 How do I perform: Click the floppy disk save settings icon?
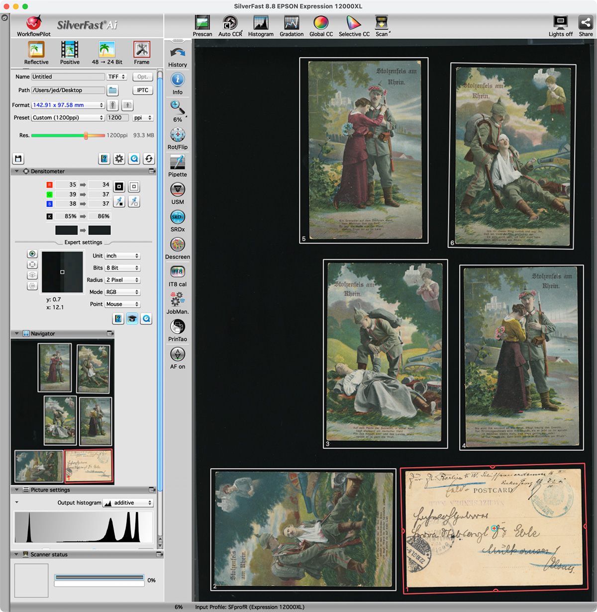[x=18, y=159]
